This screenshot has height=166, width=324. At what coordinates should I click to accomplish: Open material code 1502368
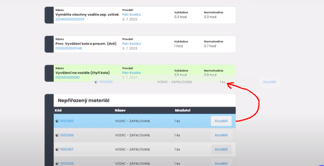67,163
